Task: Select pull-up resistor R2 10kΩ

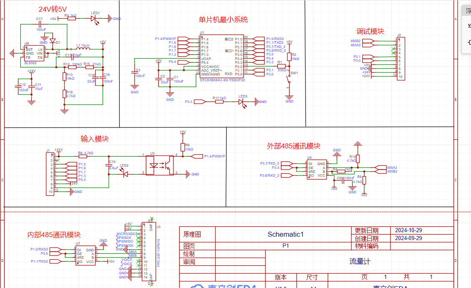Action: pyautogui.click(x=289, y=57)
